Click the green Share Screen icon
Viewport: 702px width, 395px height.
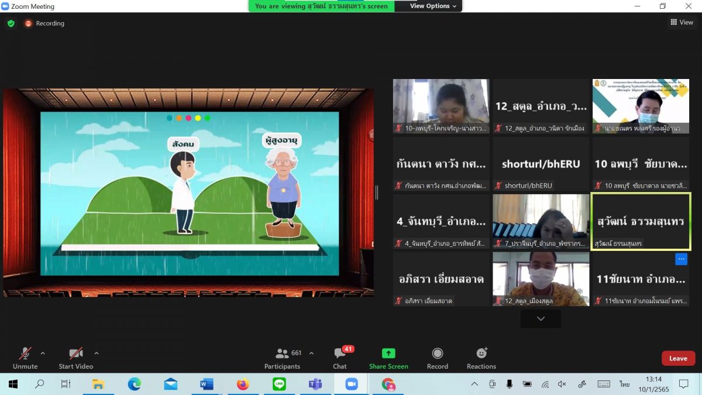[388, 353]
